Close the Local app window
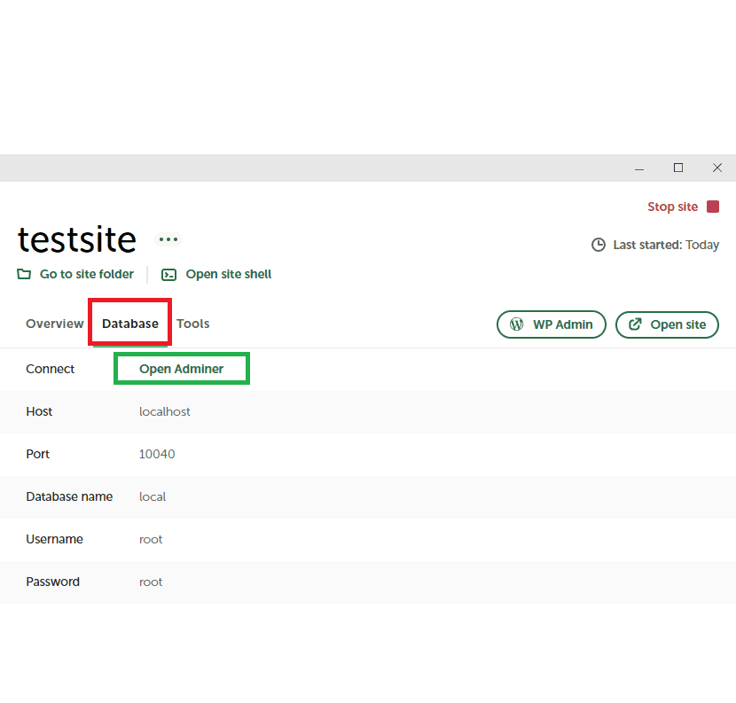Viewport: 736px width, 703px height. coord(717,168)
